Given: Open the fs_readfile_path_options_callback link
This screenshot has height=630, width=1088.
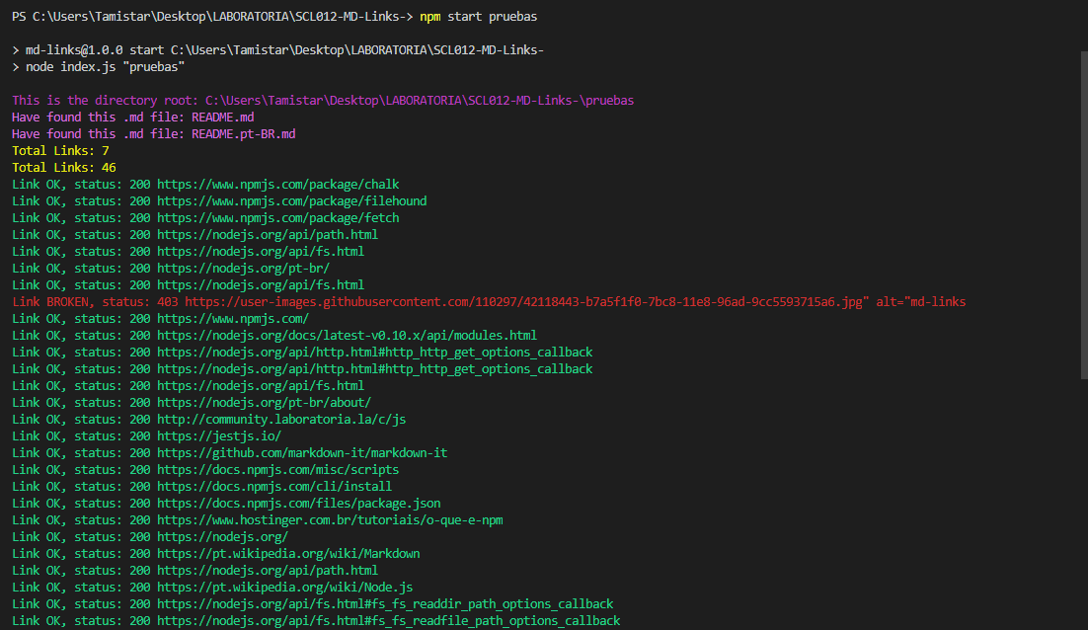Looking at the screenshot, I should (389, 620).
